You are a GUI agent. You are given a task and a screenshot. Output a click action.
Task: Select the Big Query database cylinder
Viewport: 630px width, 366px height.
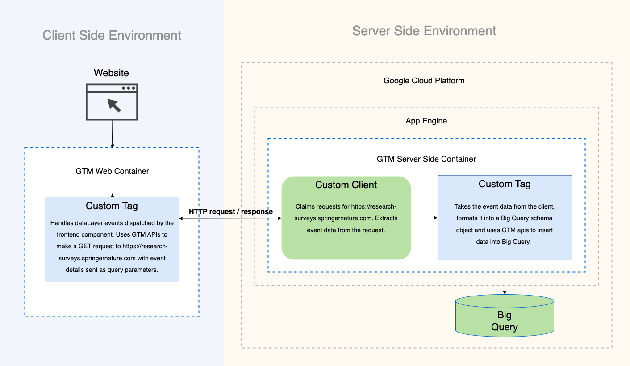[505, 316]
